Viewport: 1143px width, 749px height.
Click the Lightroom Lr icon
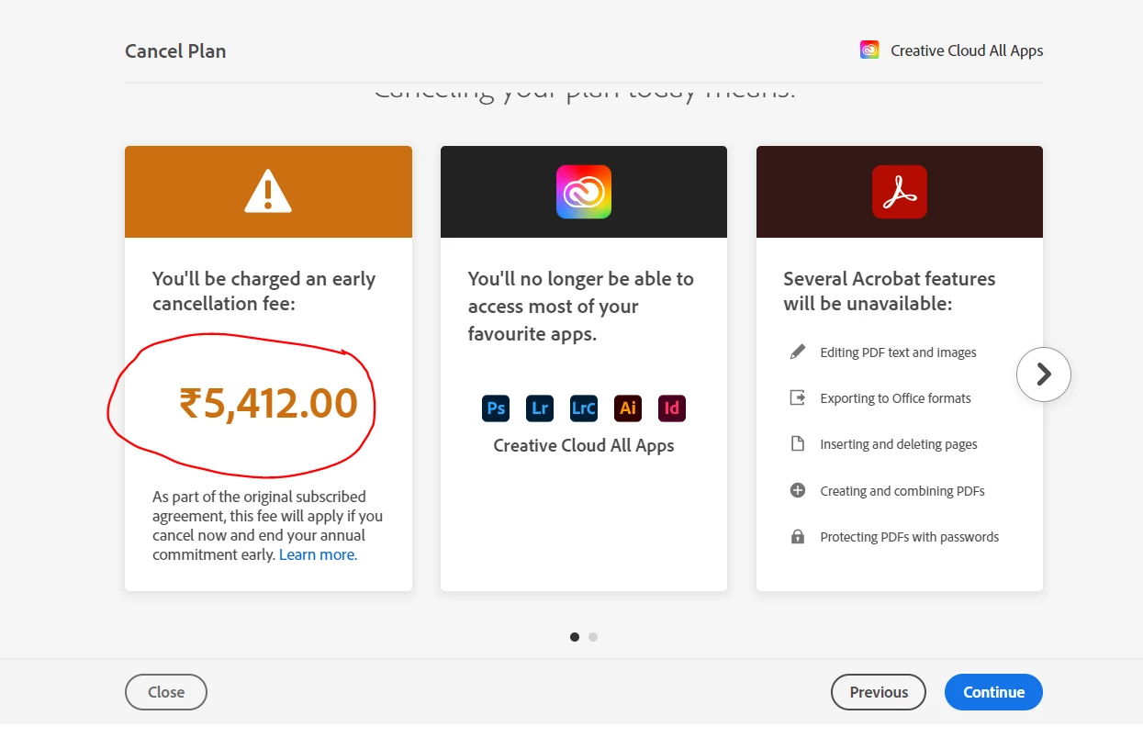pos(540,408)
